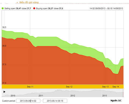Click the Buying open/close legend text
The width and height of the screenshot is (129, 104).
[49, 9]
